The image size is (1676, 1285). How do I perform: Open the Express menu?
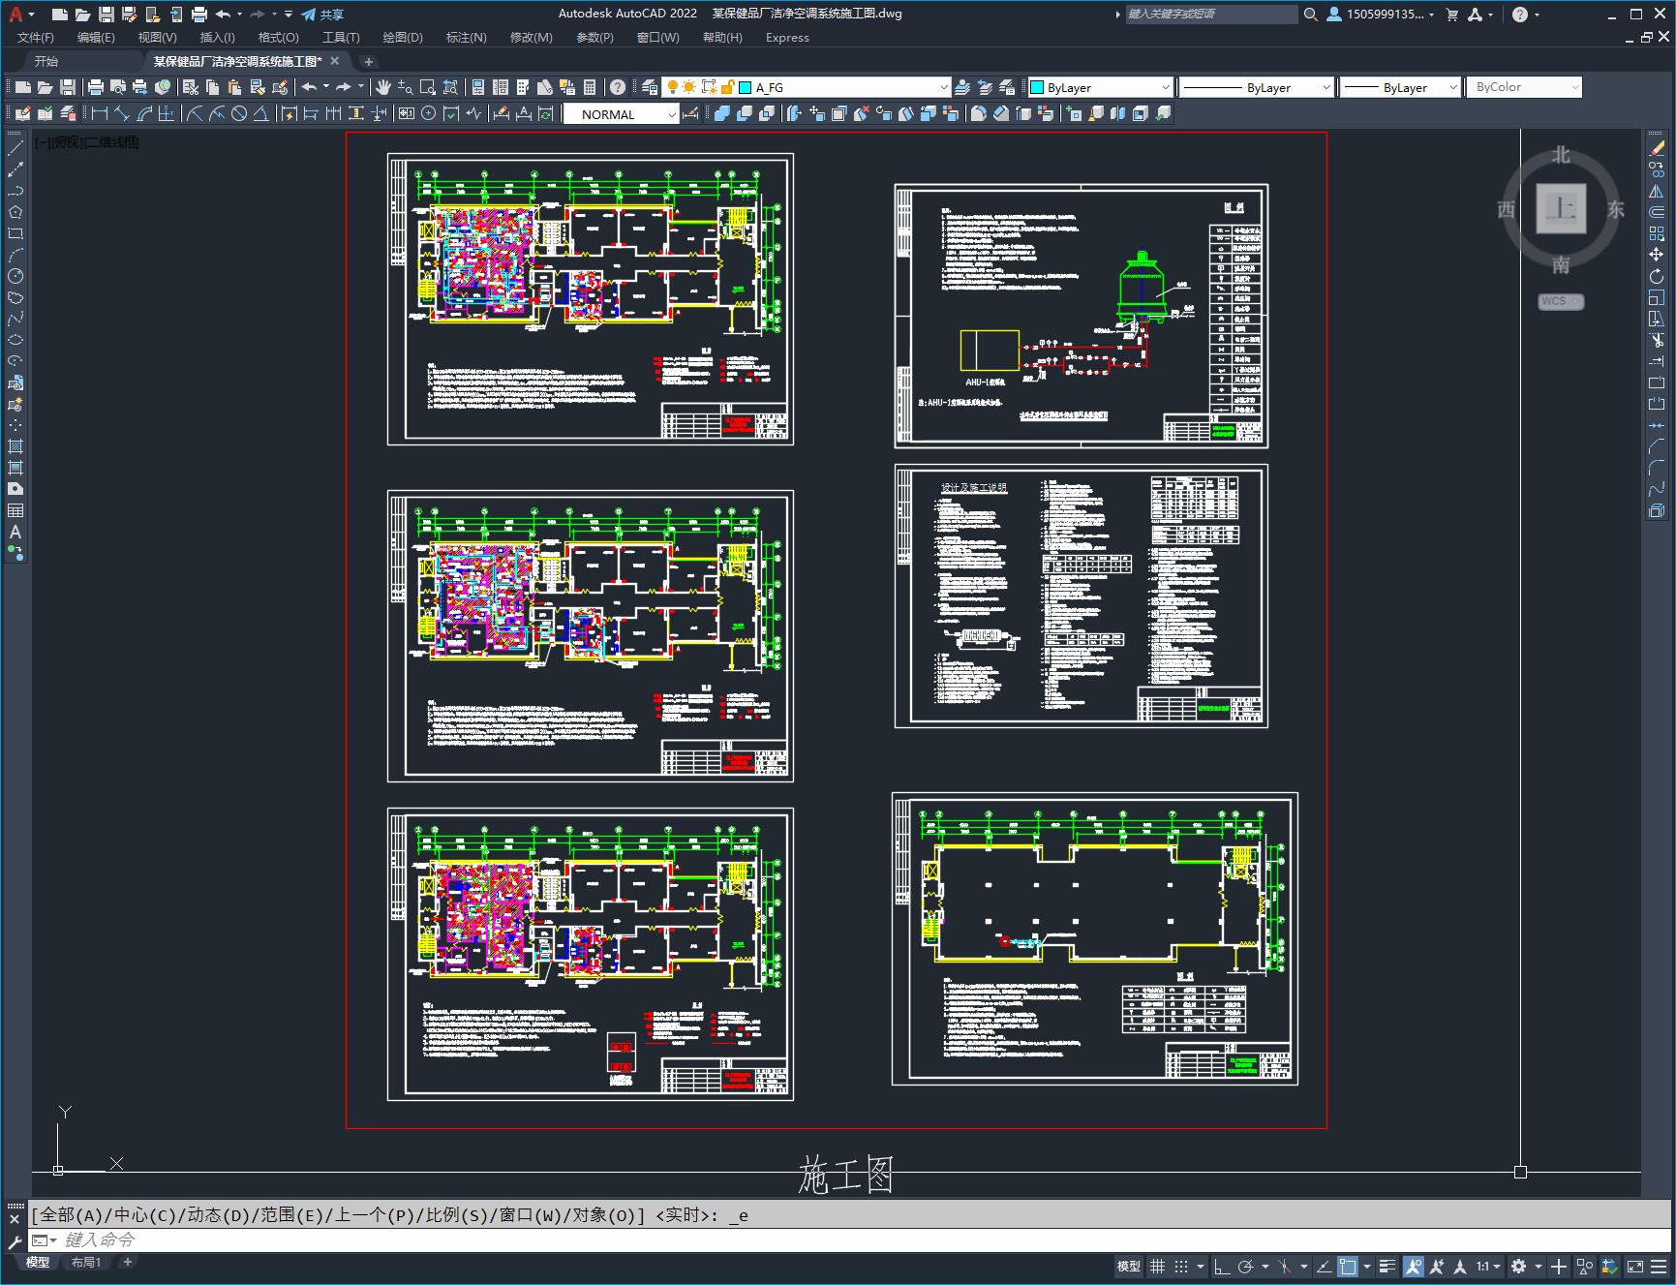[787, 37]
